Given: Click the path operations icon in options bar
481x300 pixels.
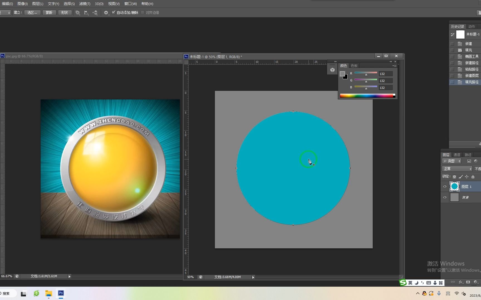Looking at the screenshot, I should pyautogui.click(x=78, y=13).
